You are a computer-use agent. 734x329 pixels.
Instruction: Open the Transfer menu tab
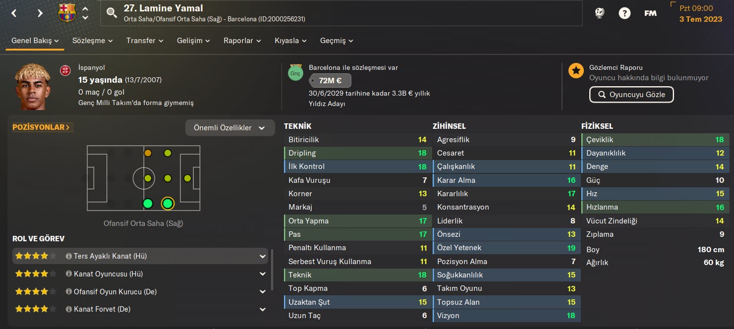[145, 41]
